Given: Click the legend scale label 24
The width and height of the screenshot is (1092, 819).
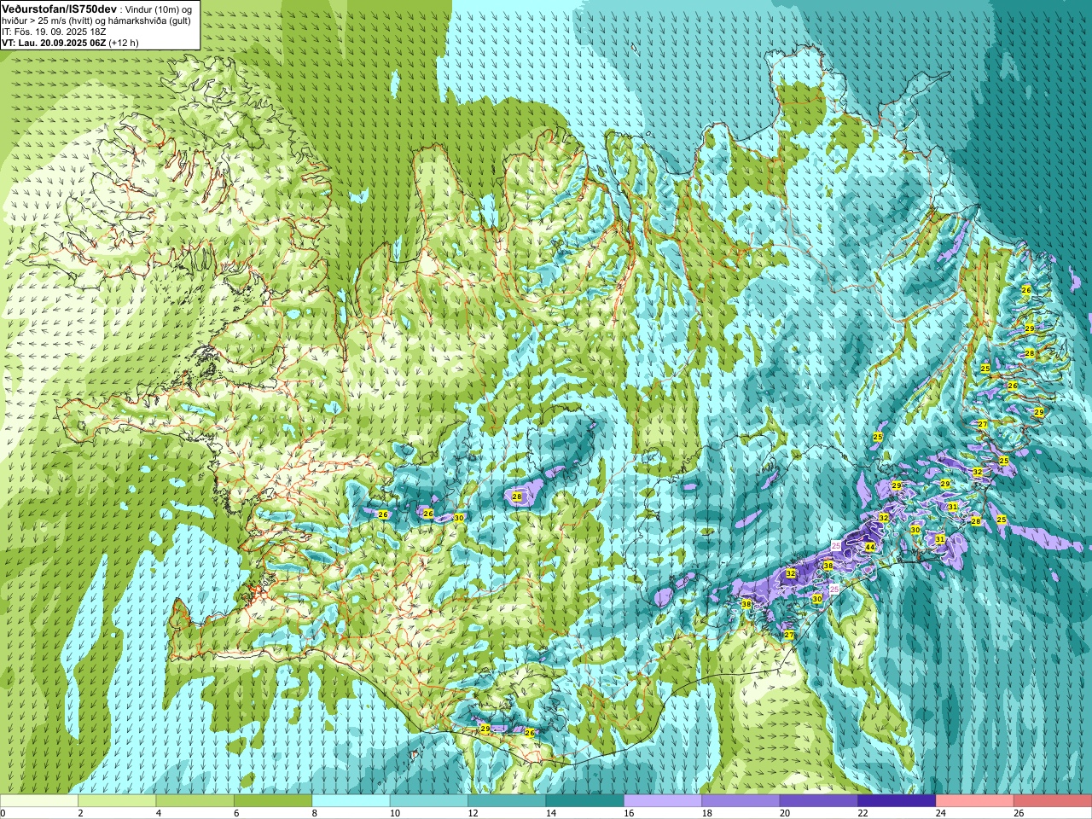Looking at the screenshot, I should click(940, 814).
